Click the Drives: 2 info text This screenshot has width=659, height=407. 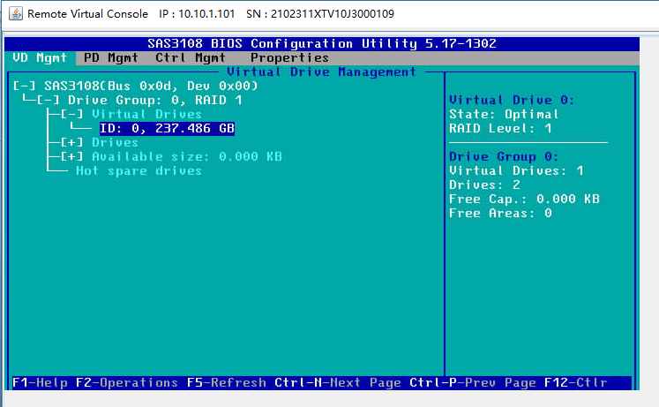(484, 185)
